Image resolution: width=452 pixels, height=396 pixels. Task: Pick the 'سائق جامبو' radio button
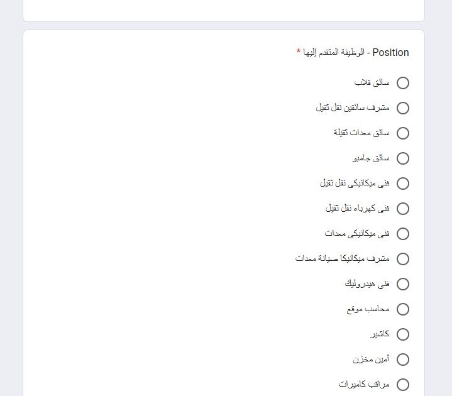403,158
